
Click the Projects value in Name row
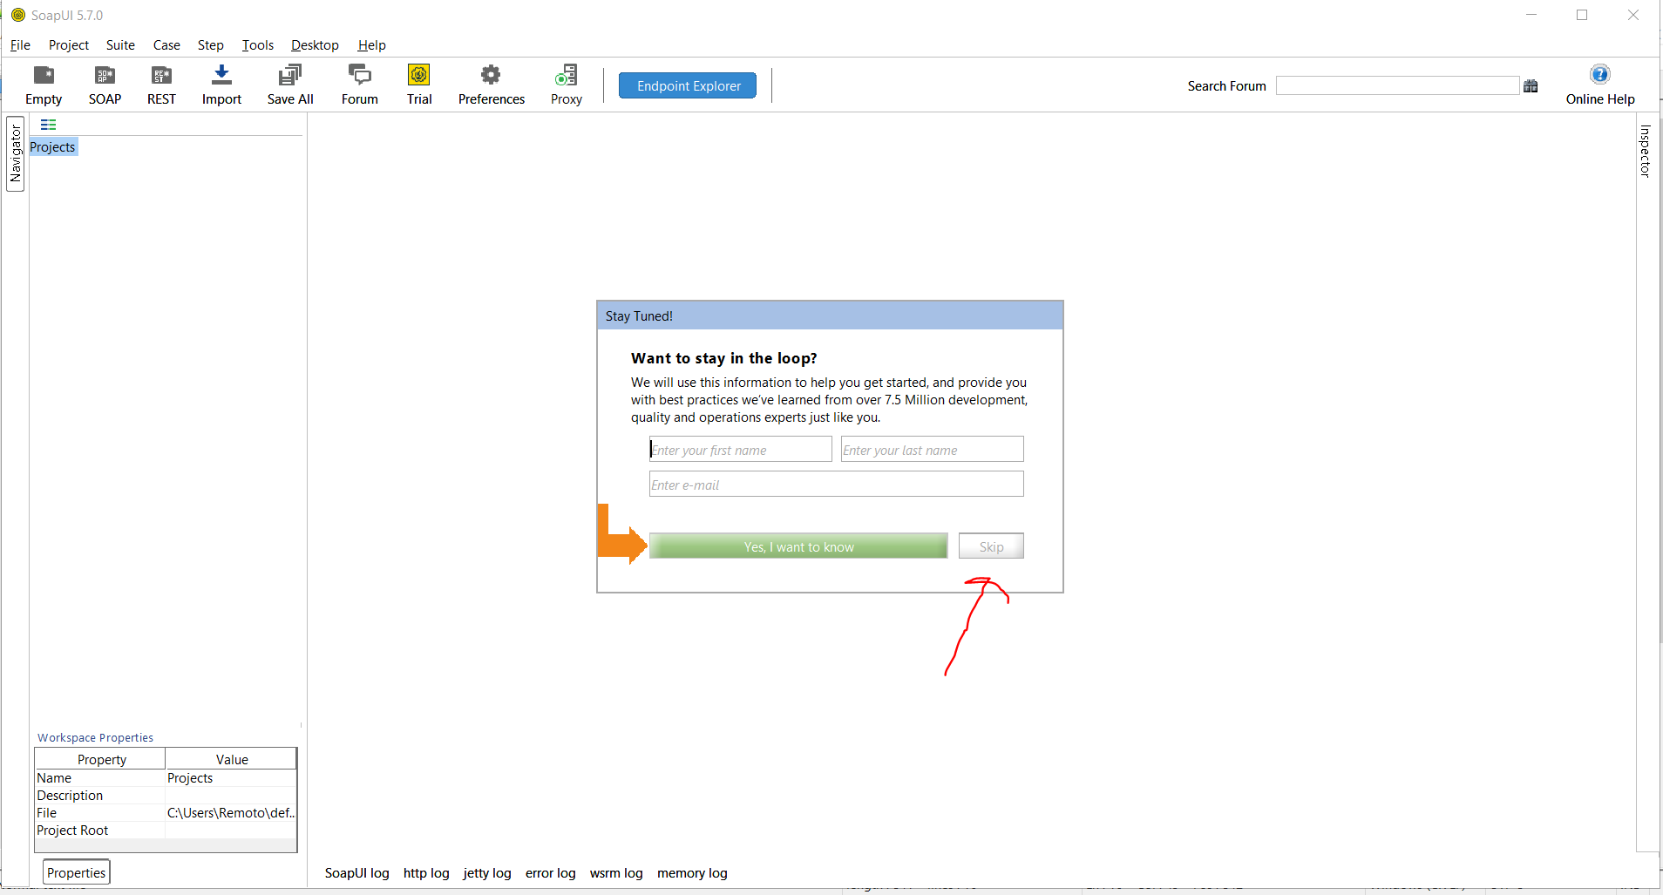(190, 778)
